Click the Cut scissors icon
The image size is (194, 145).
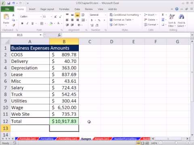13,15
